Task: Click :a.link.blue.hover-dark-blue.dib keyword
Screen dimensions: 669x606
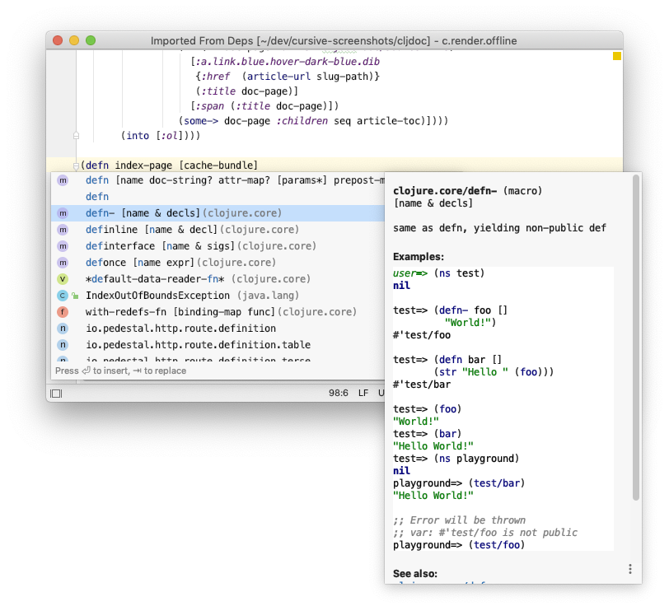Action: pyautogui.click(x=288, y=62)
